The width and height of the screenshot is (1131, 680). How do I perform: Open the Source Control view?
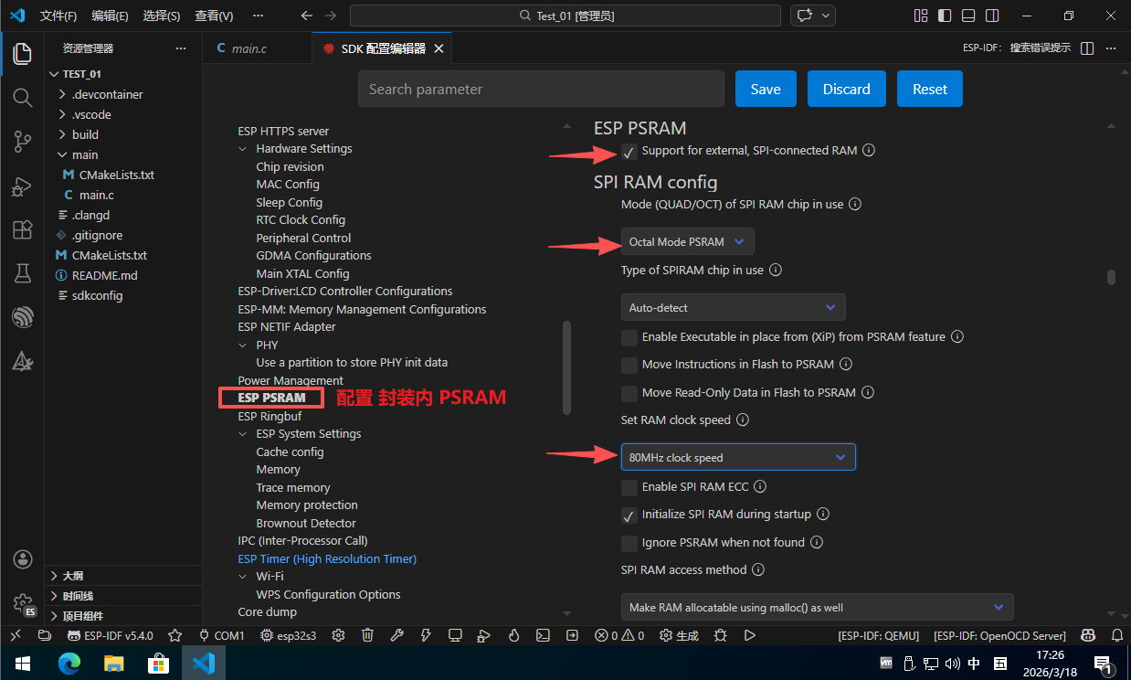pyautogui.click(x=23, y=141)
